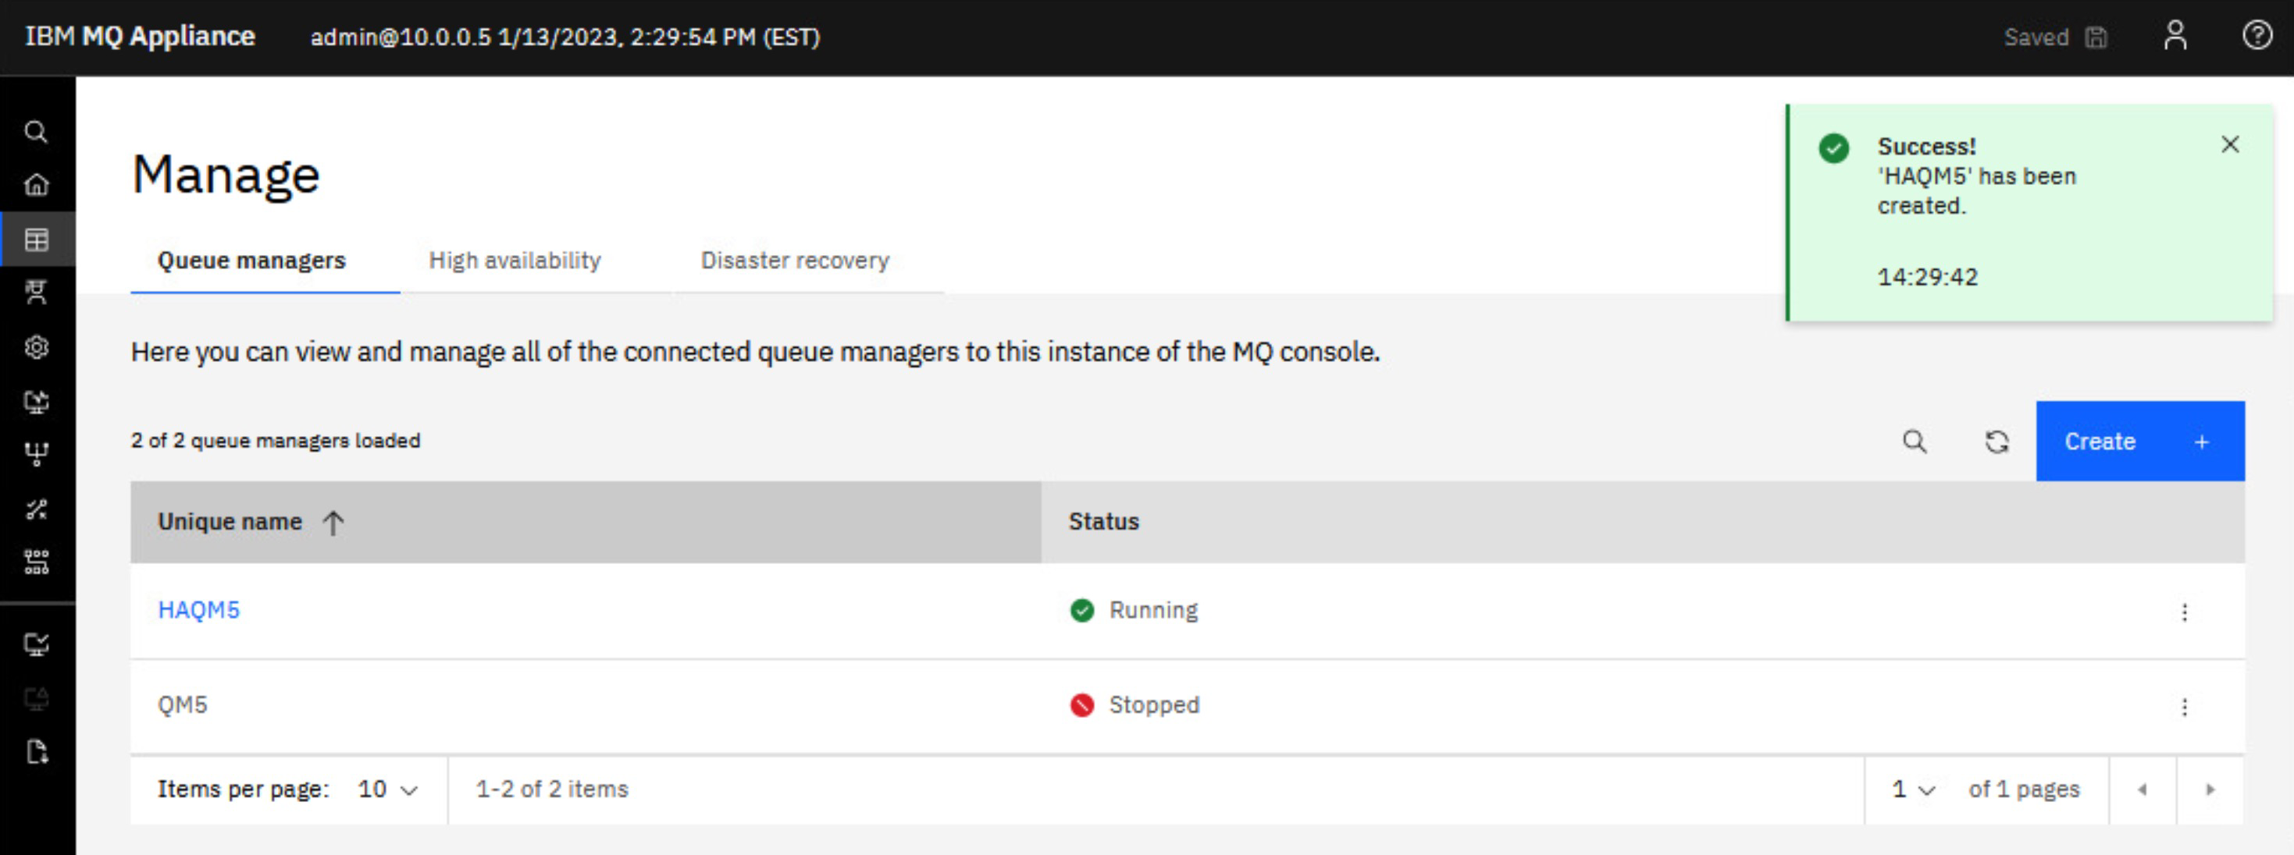Expand the page number selector

(1913, 789)
